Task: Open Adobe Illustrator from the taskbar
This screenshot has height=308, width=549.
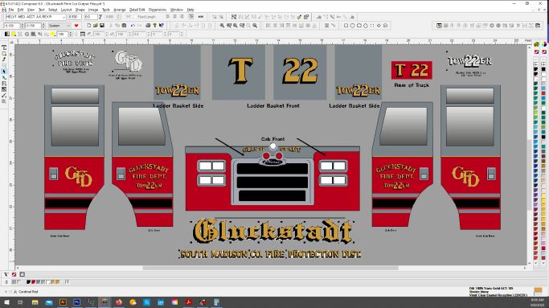Action: [x=63, y=302]
